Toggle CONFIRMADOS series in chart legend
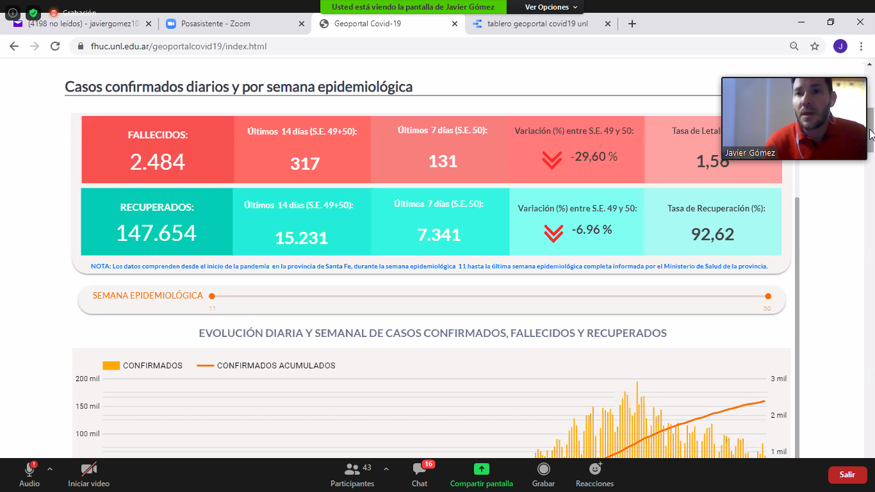This screenshot has height=492, width=875. [142, 366]
